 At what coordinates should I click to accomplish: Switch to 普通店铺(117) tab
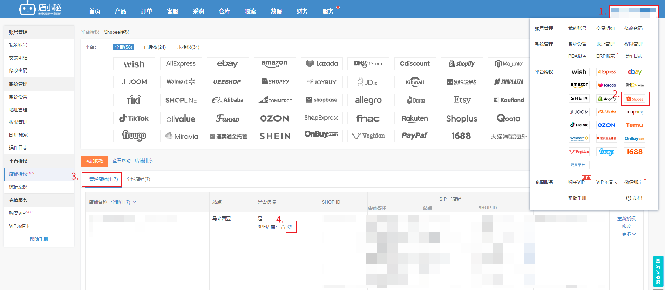tap(103, 179)
